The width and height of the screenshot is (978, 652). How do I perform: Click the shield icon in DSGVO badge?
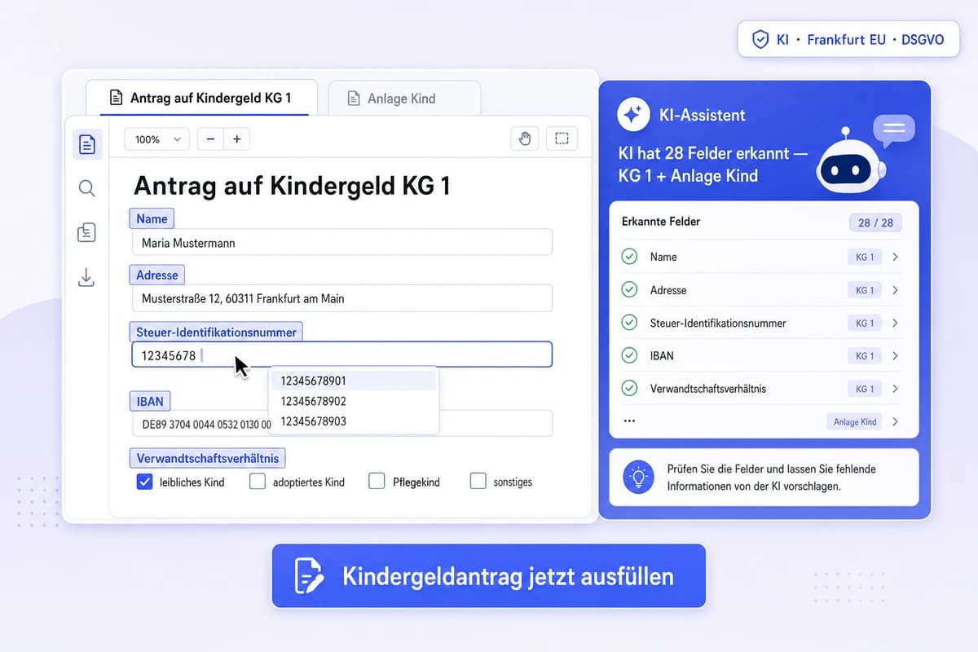coord(760,39)
